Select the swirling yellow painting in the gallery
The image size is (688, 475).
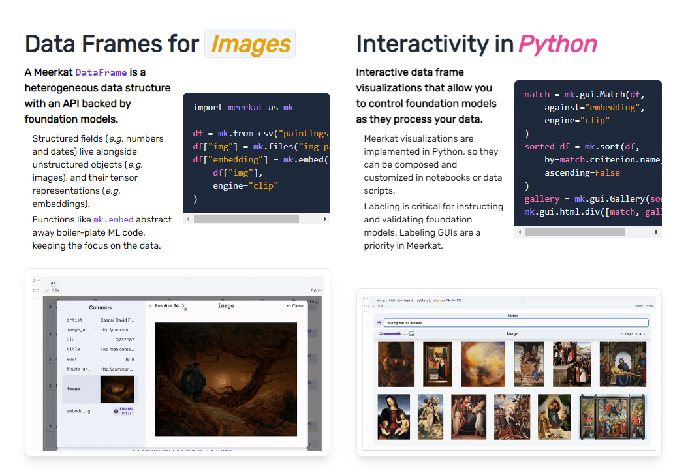(x=482, y=364)
